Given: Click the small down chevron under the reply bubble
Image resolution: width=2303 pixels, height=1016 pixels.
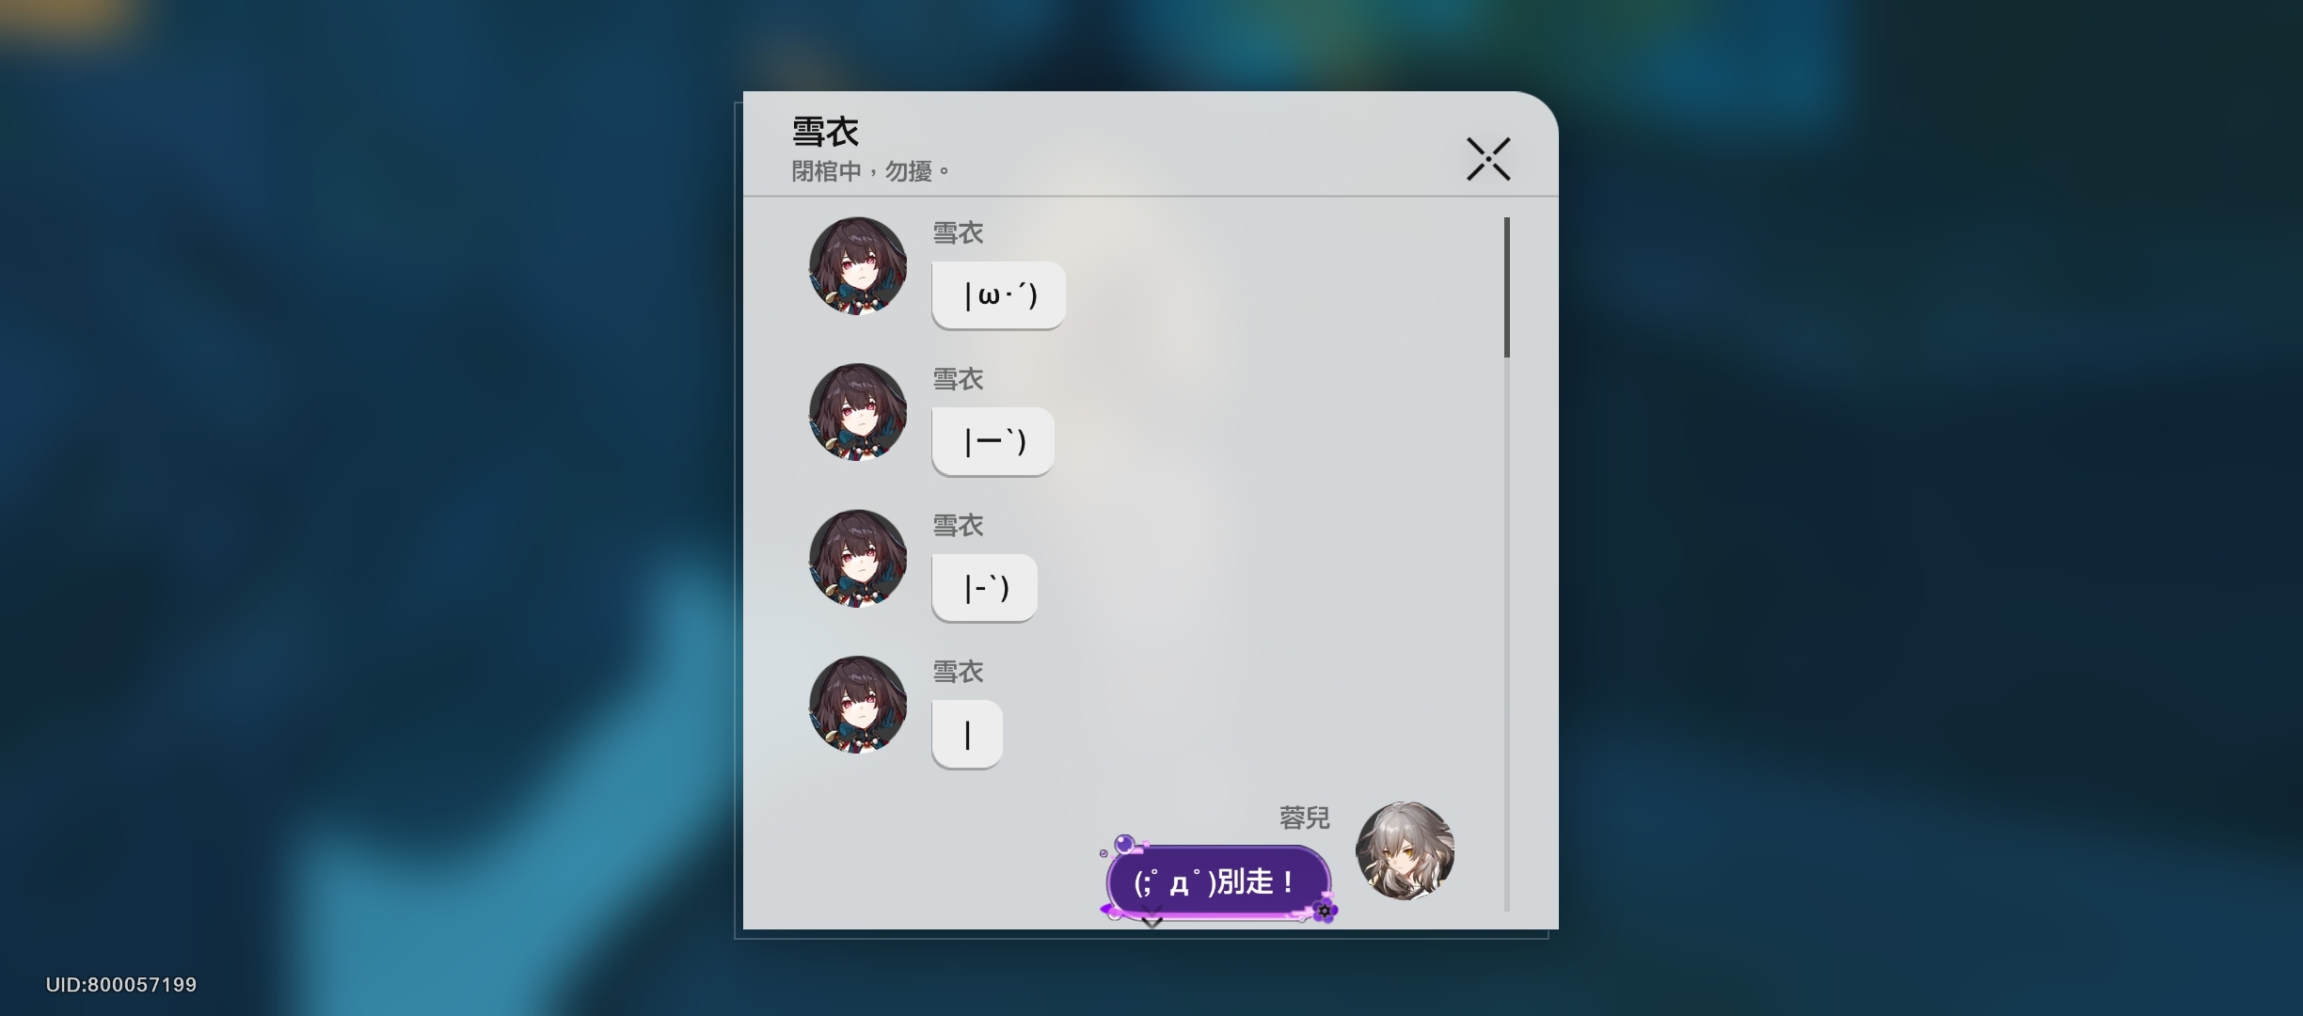Looking at the screenshot, I should (1151, 917).
